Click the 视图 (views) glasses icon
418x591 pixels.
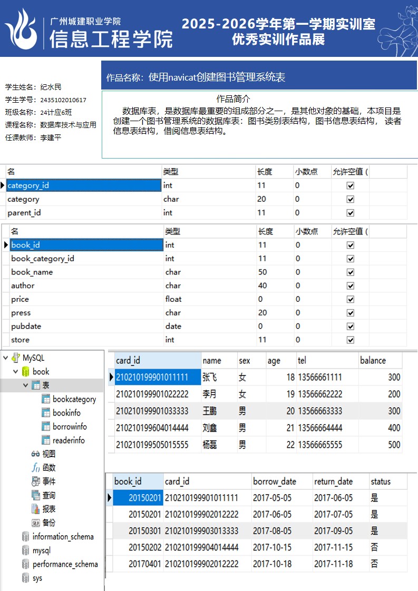(36, 454)
